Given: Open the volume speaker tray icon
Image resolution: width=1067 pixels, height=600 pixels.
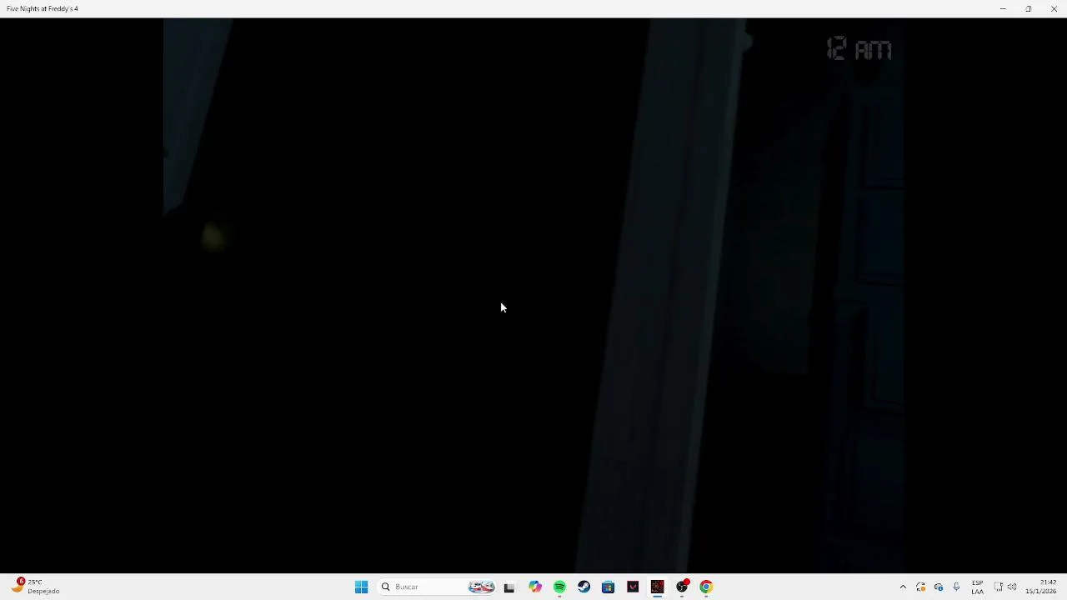Looking at the screenshot, I should point(1012,587).
